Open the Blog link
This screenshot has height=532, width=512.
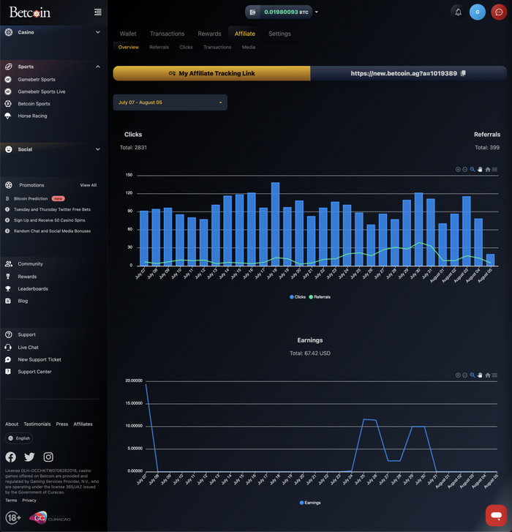tap(23, 301)
